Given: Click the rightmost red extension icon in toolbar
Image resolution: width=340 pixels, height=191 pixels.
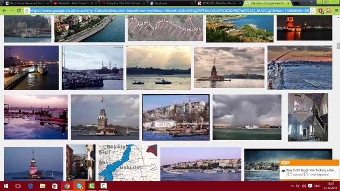Looking at the screenshot, I should pyautogui.click(x=328, y=11).
